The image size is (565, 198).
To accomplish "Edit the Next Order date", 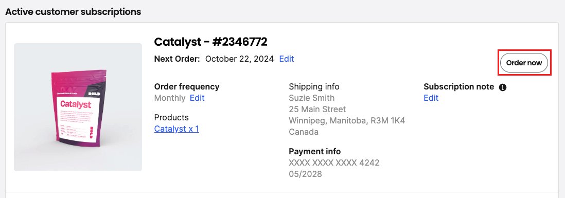I will [287, 59].
